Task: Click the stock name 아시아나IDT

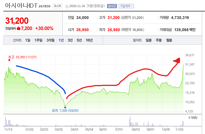Action: pyautogui.click(x=21, y=6)
